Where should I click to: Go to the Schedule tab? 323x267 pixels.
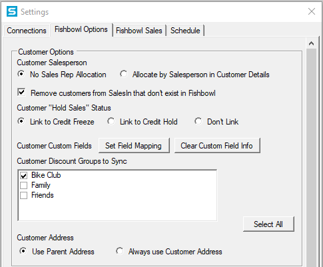[185, 31]
